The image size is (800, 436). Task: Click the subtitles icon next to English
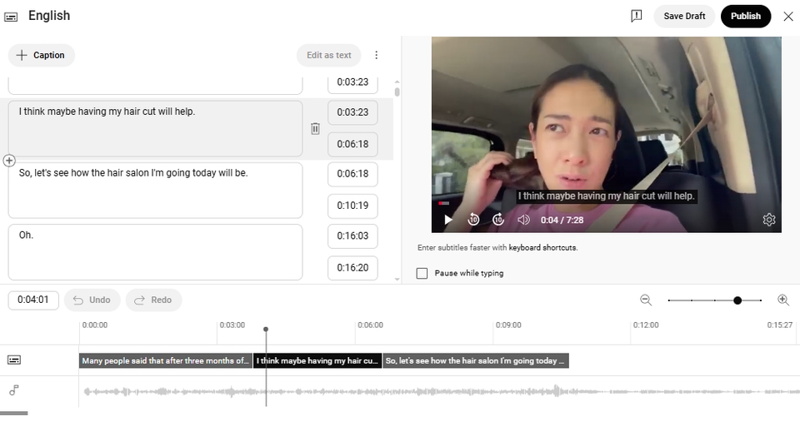click(x=11, y=17)
